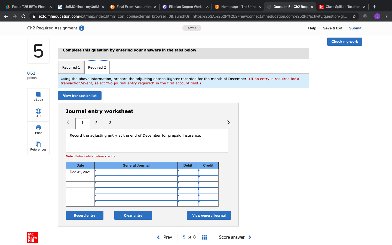The height and width of the screenshot is (245, 392).
Task: Close the UofMOnline tab
Action: [103, 7]
